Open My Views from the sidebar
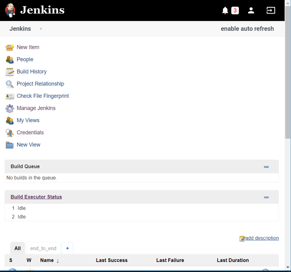Screen dimensions: 291x272 [x=28, y=120]
